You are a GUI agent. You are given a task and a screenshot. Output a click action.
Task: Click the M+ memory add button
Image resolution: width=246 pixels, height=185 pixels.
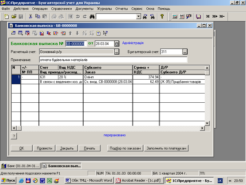pyautogui.click(x=215, y=16)
